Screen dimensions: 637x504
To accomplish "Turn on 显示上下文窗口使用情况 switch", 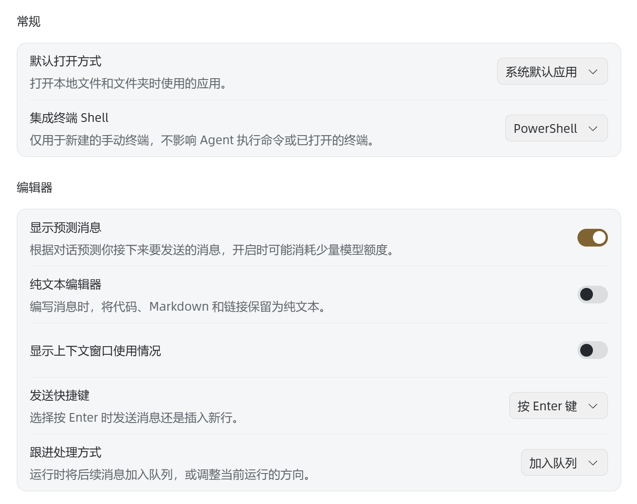I will pyautogui.click(x=592, y=350).
